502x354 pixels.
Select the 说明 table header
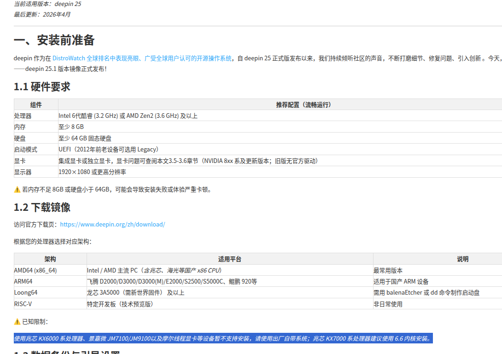coord(462,259)
